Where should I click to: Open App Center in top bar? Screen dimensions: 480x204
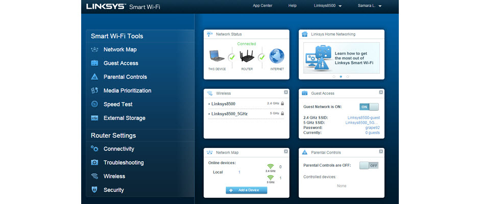262,6
